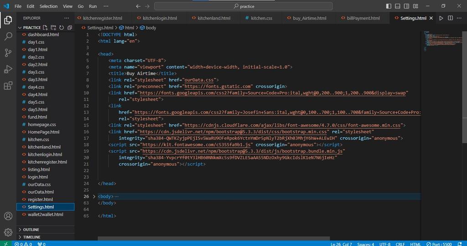Switch to kitchen.css tab
Screen dimensions: 467x246
click(x=261, y=18)
